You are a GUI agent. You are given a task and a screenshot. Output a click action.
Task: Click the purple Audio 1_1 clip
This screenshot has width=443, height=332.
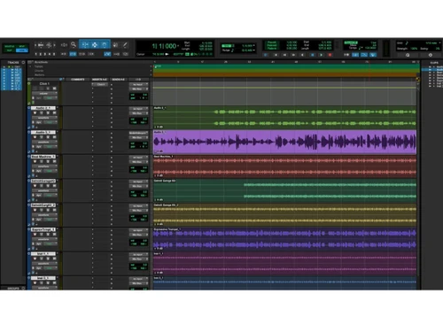pos(284,143)
